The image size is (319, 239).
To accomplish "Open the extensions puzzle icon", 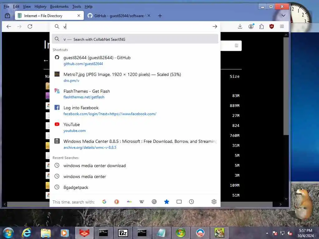I will coord(261,26).
